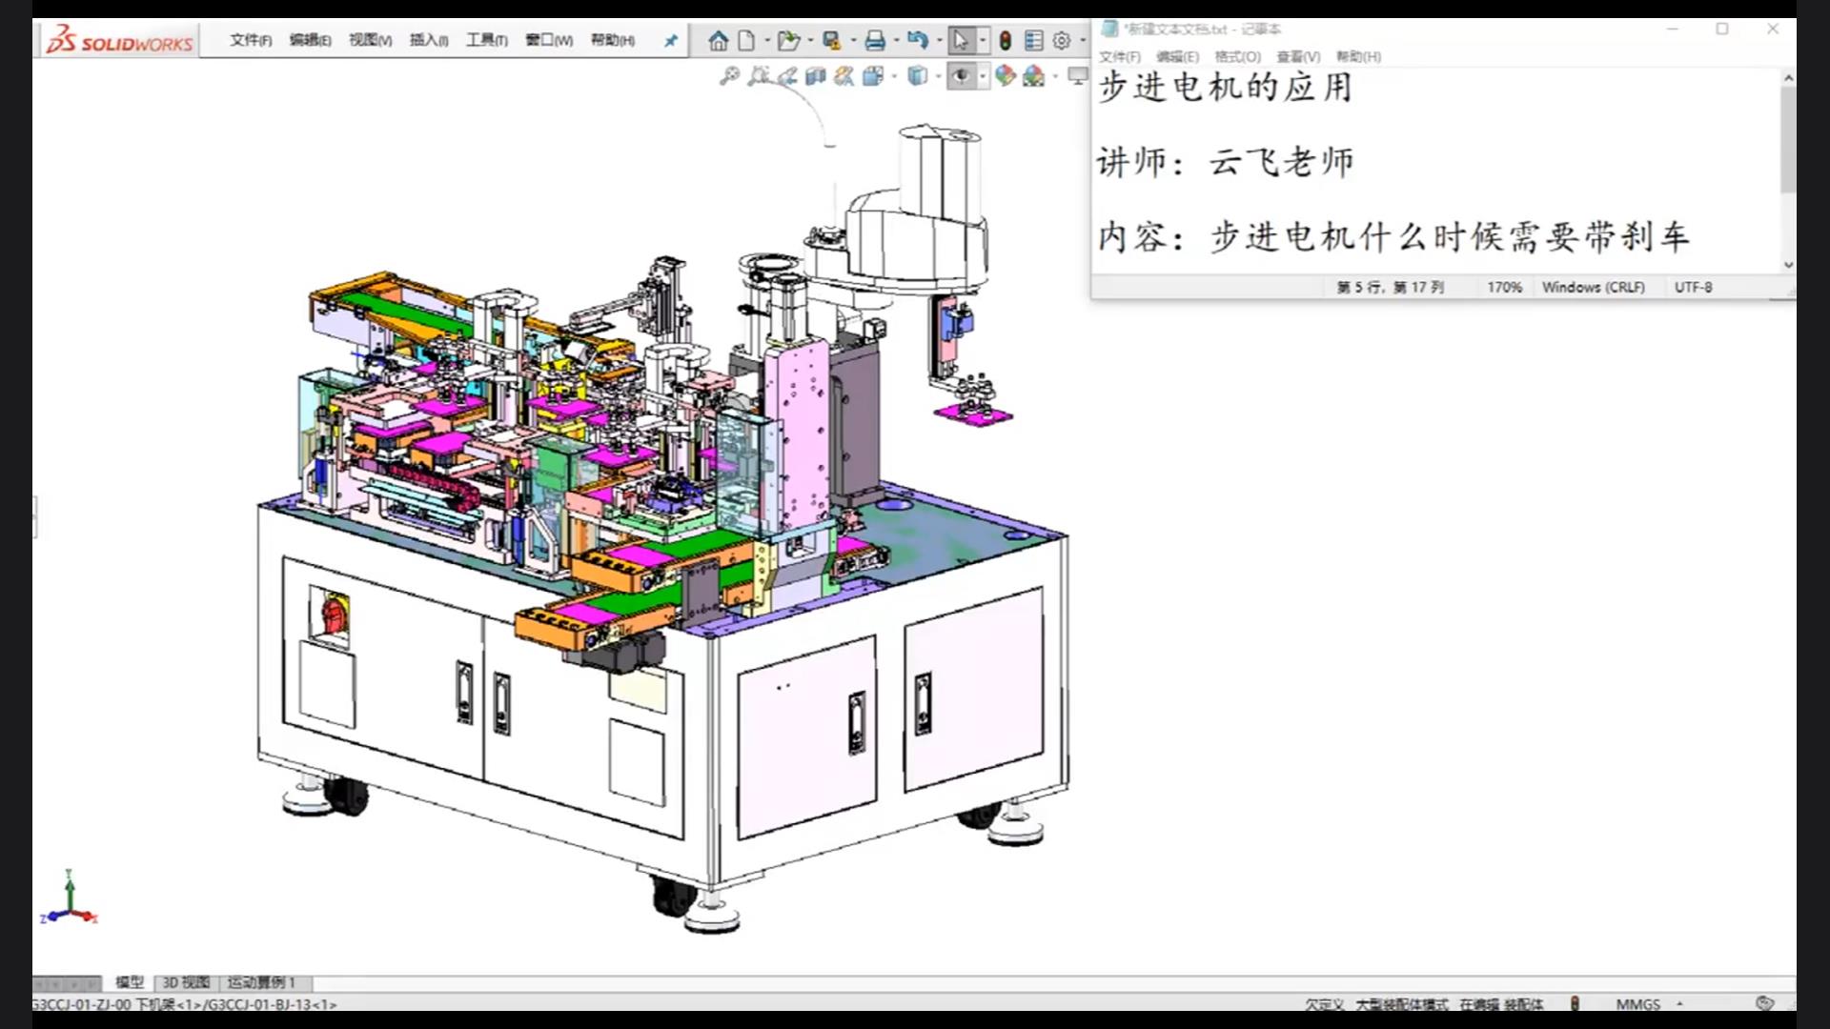1830x1029 pixels.
Task: Place cursor in Notepad line 步进电机的应用
Action: (1226, 88)
